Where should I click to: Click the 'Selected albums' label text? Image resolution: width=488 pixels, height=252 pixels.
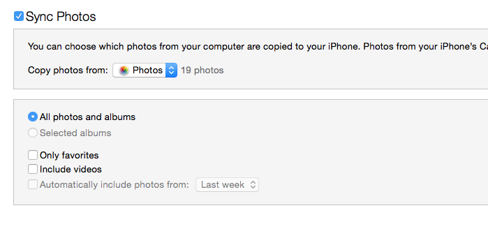(x=75, y=133)
